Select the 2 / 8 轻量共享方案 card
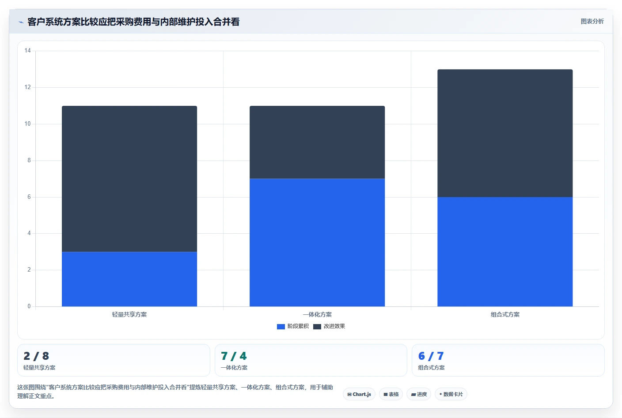Image resolution: width=622 pixels, height=418 pixels. (x=114, y=360)
